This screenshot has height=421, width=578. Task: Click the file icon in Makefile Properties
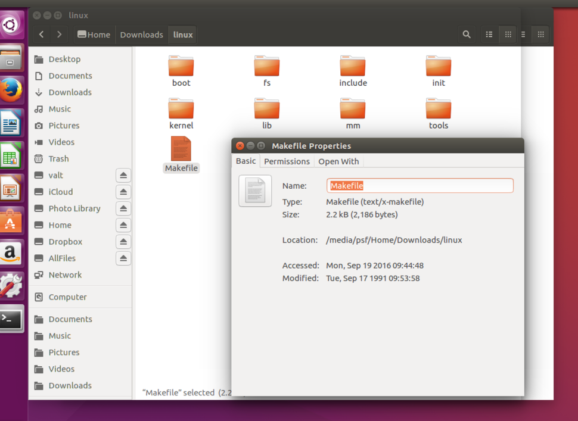255,191
